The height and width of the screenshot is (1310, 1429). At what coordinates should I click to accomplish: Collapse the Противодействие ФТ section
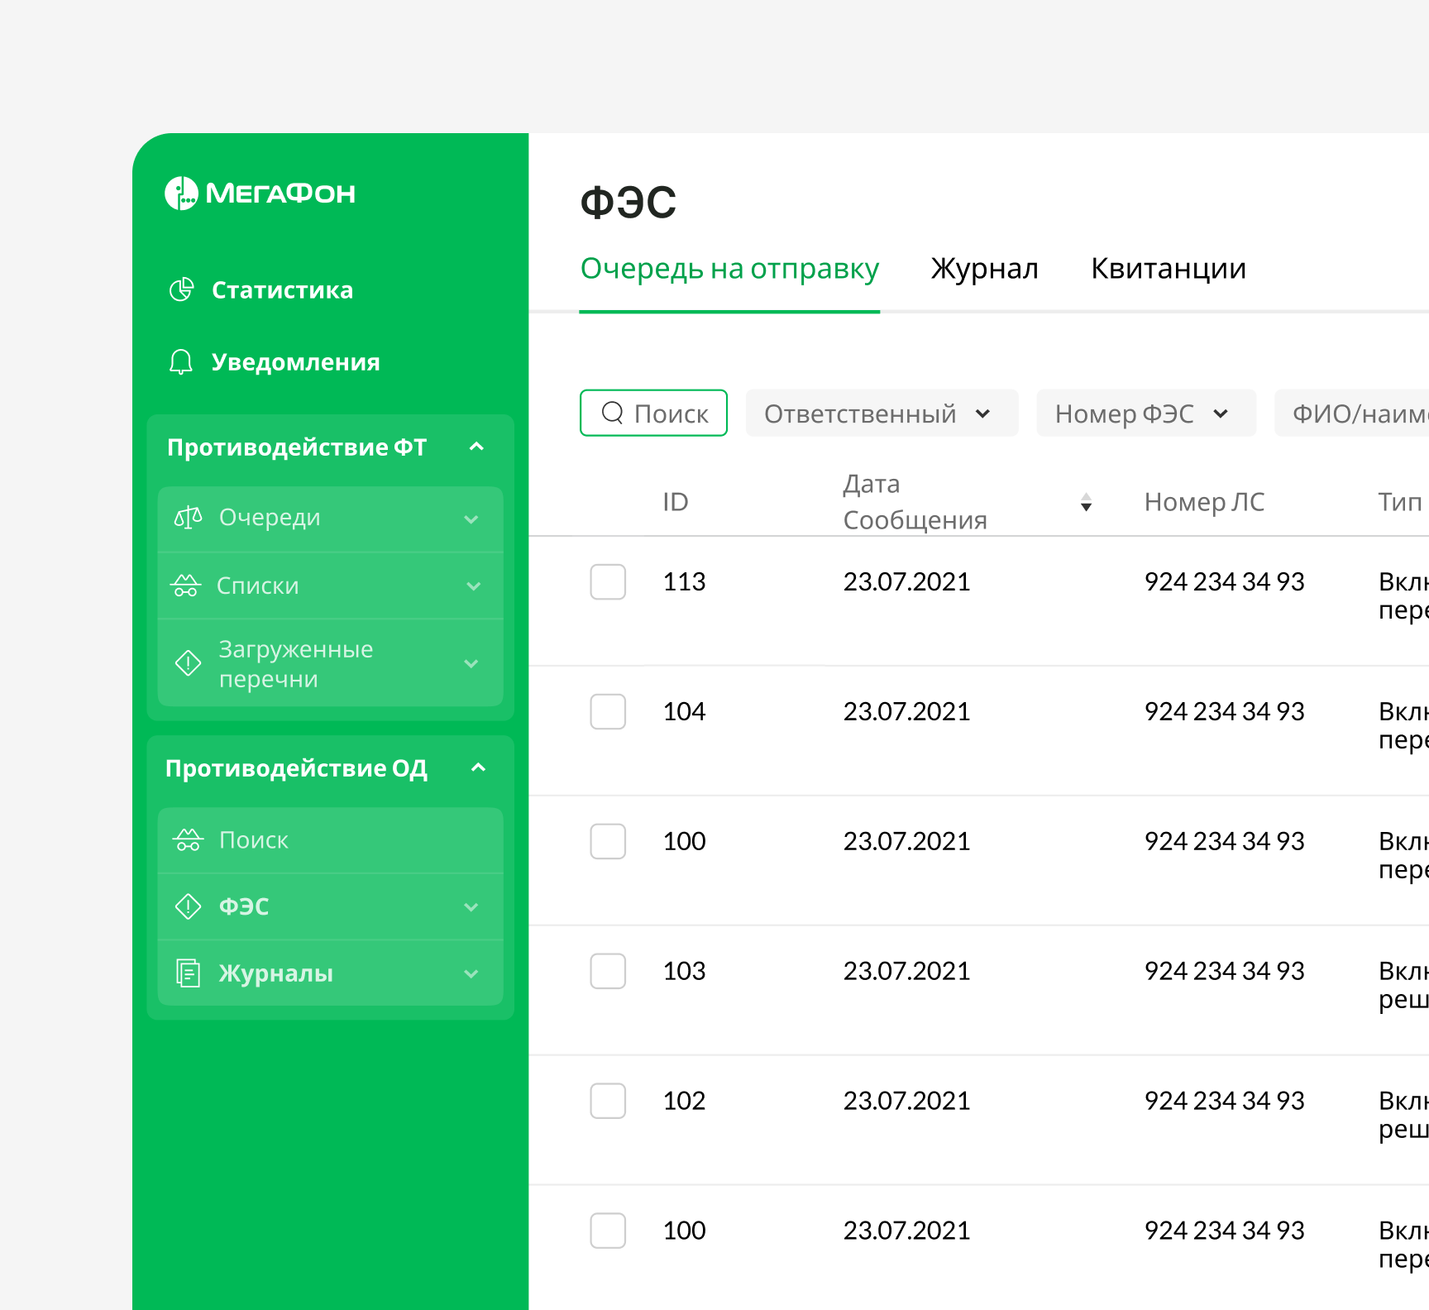(x=476, y=447)
